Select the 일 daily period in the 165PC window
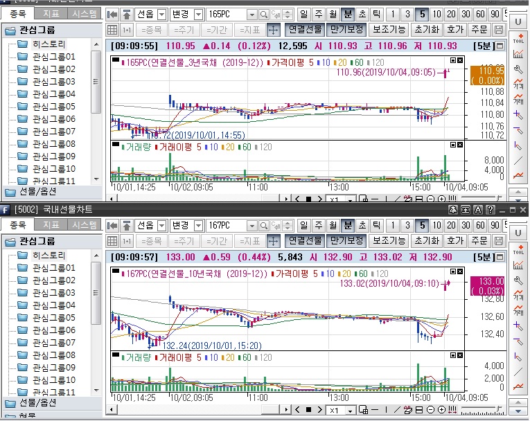This screenshot has height=421, width=530. pyautogui.click(x=303, y=14)
